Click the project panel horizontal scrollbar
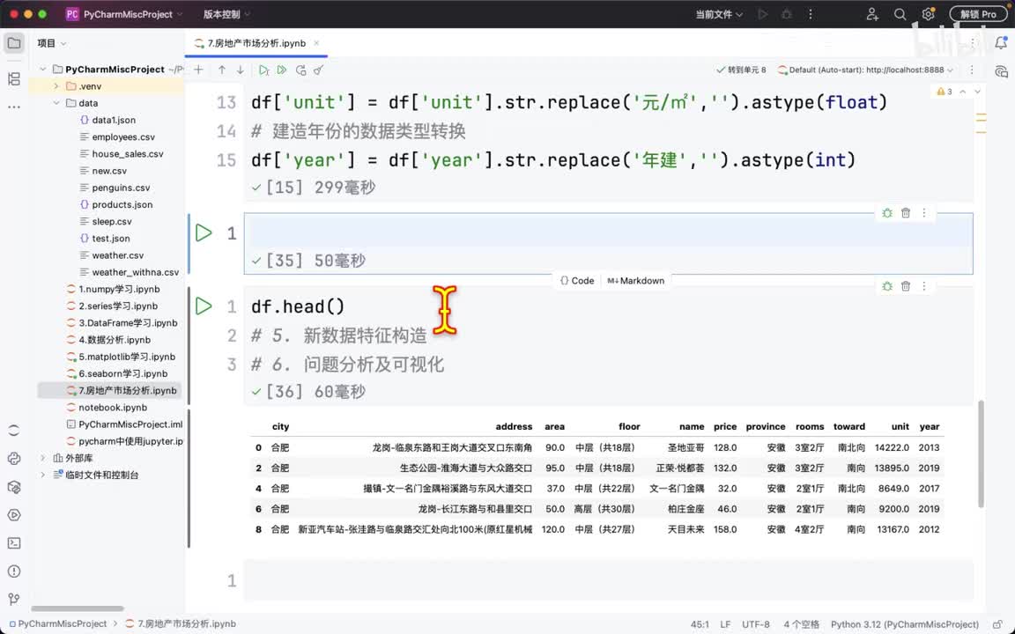 click(77, 608)
